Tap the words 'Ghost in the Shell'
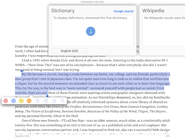 [x=66, y=116]
